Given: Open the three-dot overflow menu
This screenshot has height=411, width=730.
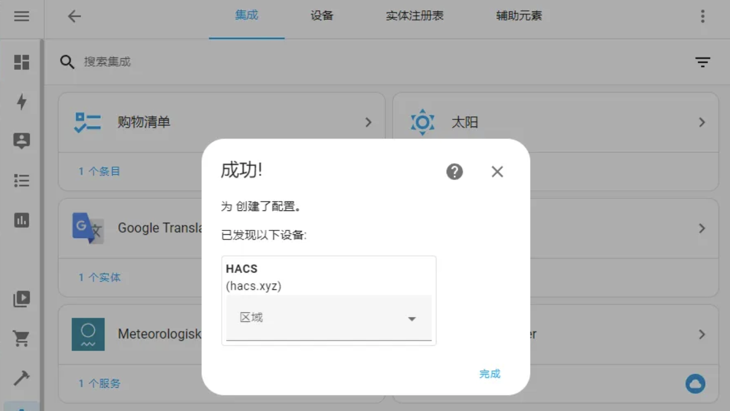Looking at the screenshot, I should click(x=702, y=16).
